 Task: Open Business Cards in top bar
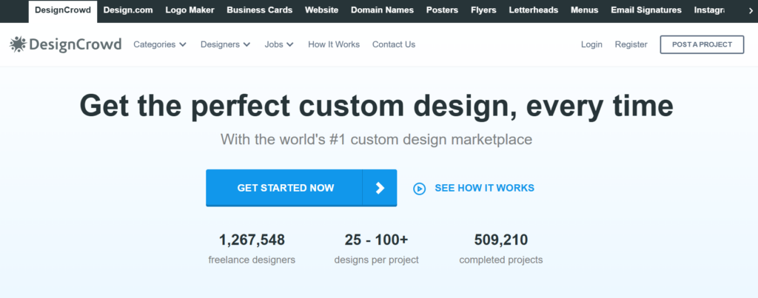260,10
